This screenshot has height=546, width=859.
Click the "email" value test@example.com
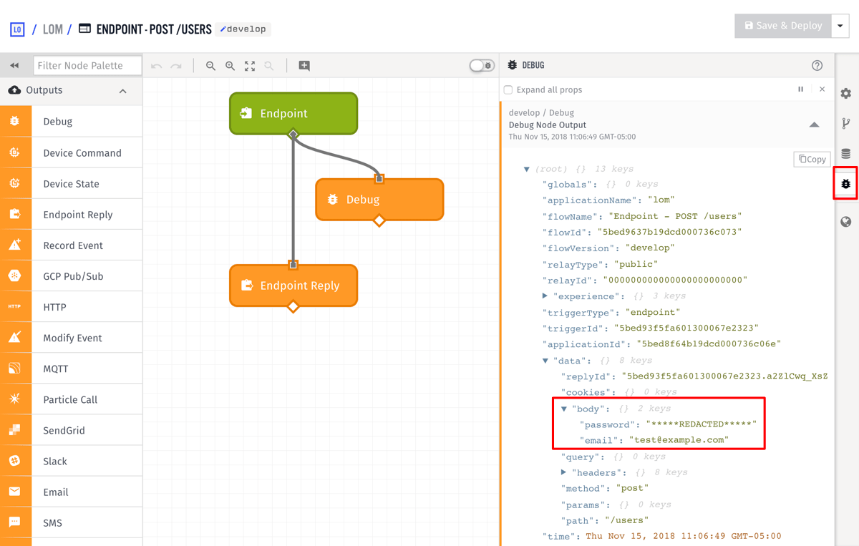679,440
